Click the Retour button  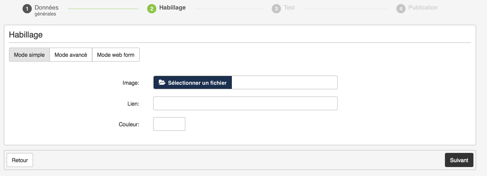click(20, 160)
